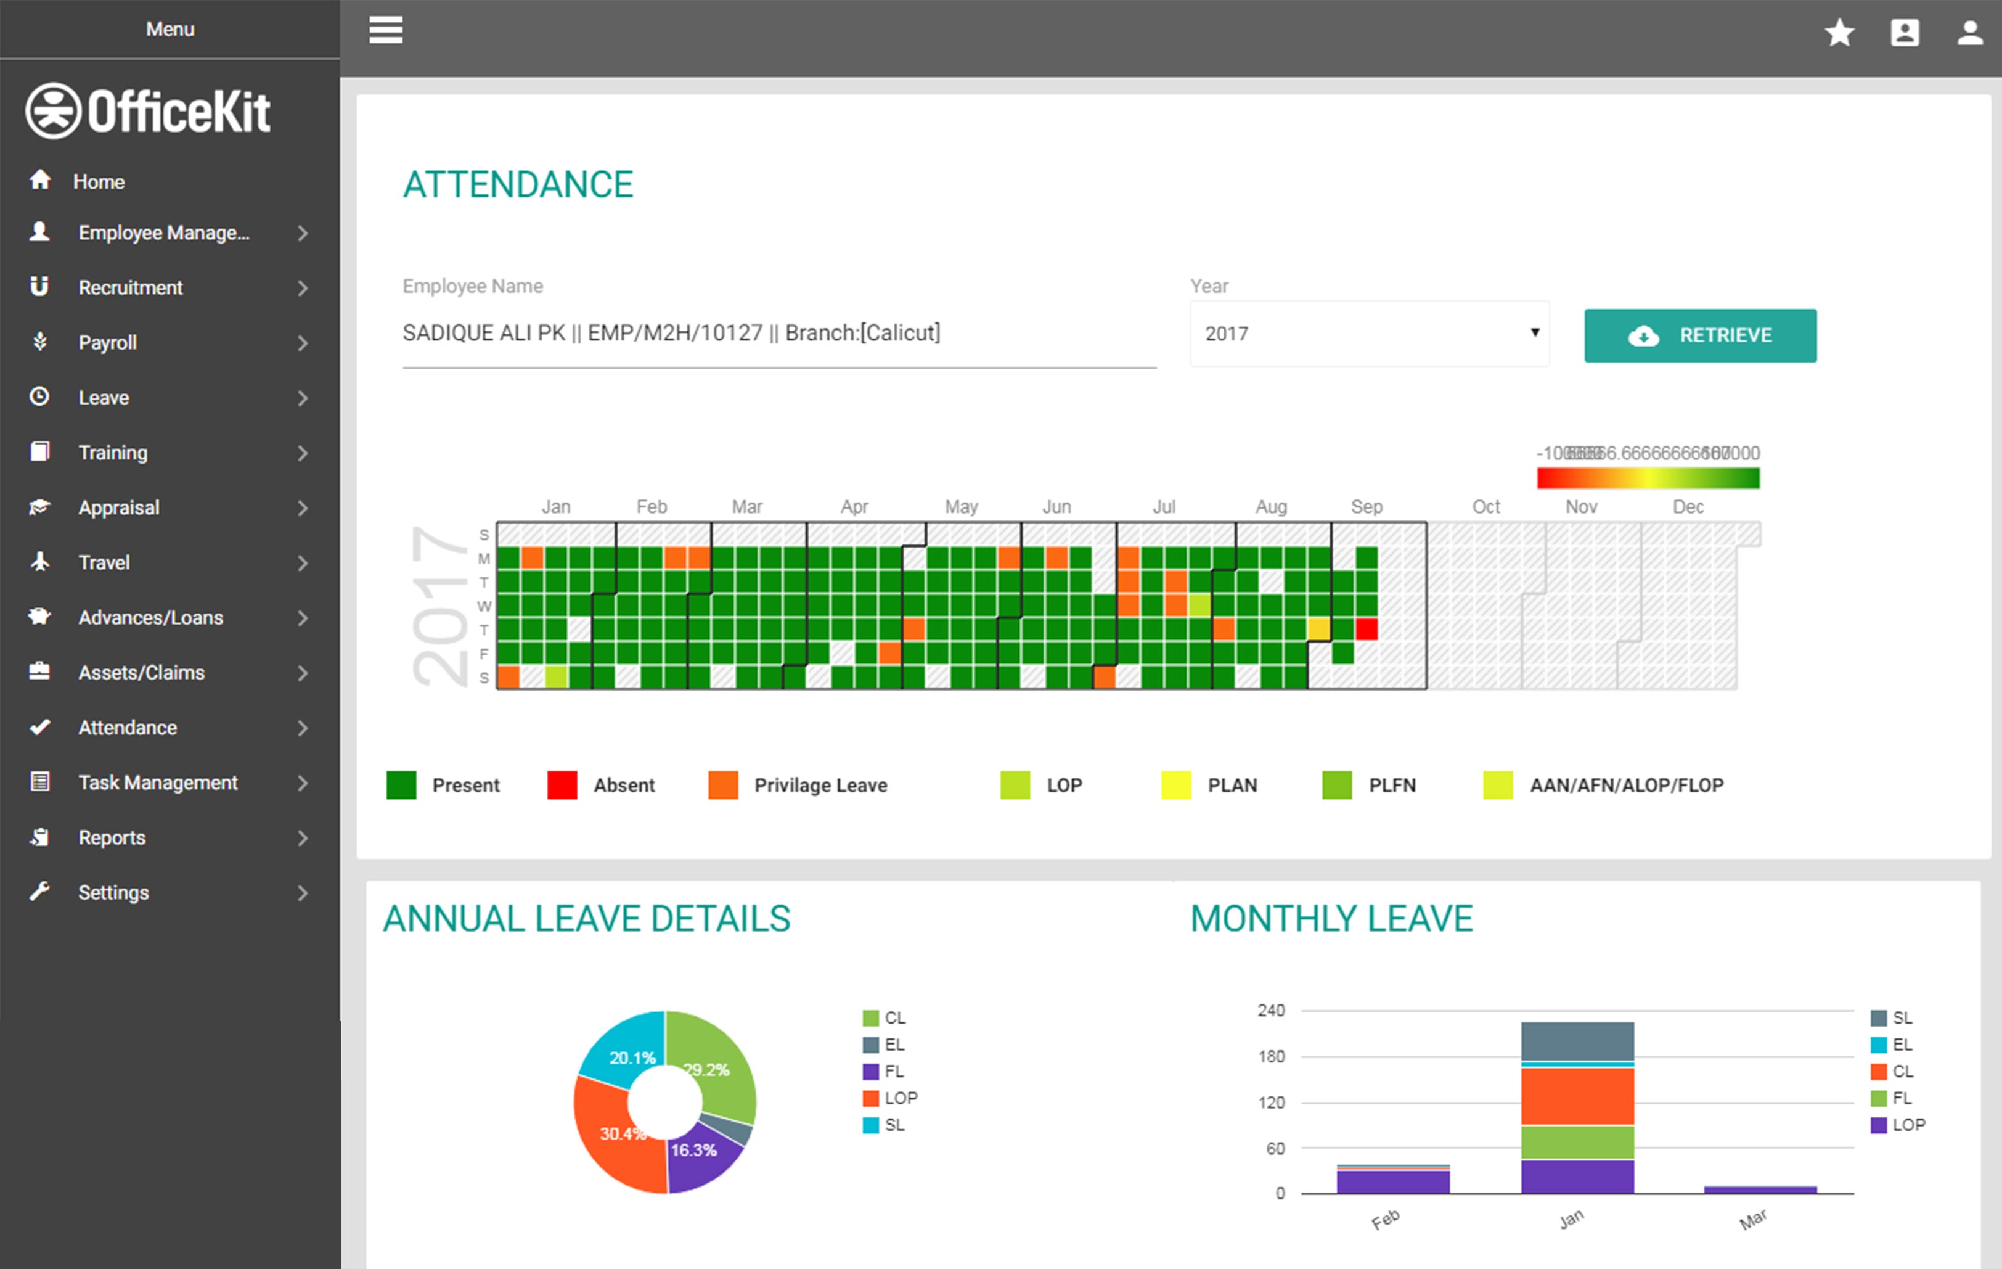
Task: Click the Leave clock icon
Action: 39,396
